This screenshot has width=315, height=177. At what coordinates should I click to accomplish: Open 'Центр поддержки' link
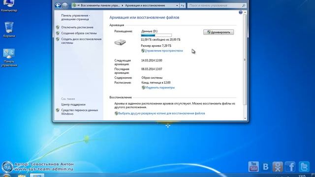[x=73, y=105]
